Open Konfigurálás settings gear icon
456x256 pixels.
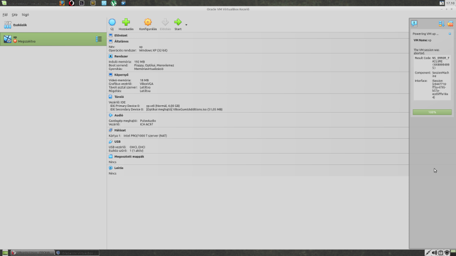[x=148, y=22]
